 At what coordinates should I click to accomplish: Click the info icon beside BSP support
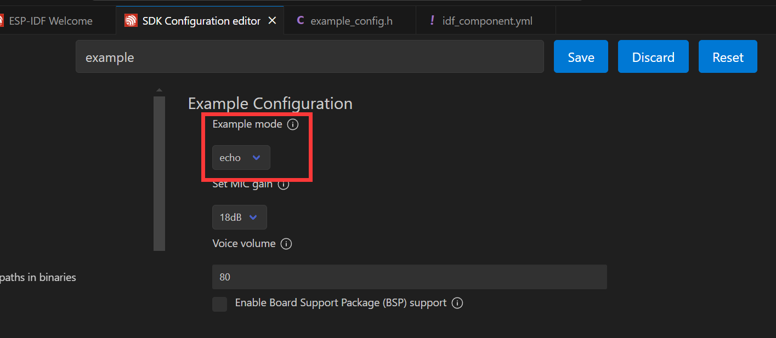457,303
